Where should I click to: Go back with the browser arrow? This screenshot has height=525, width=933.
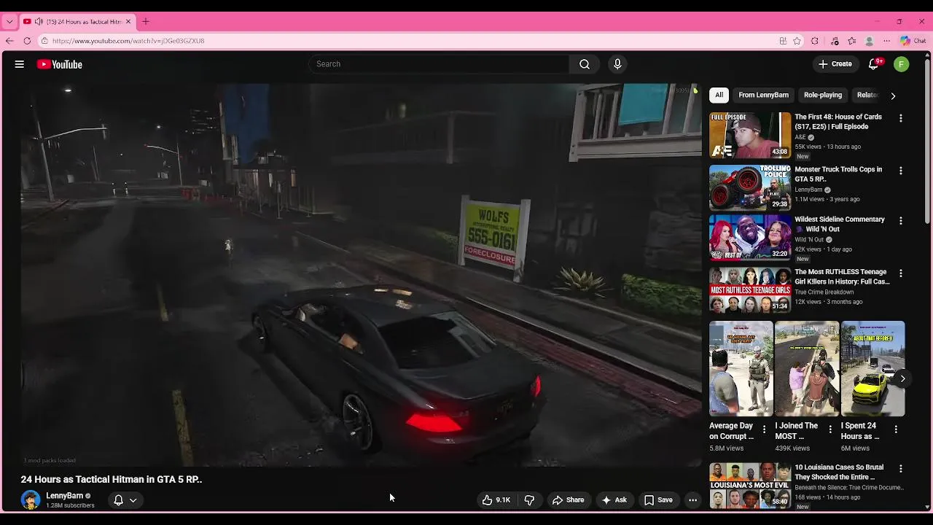(x=9, y=41)
